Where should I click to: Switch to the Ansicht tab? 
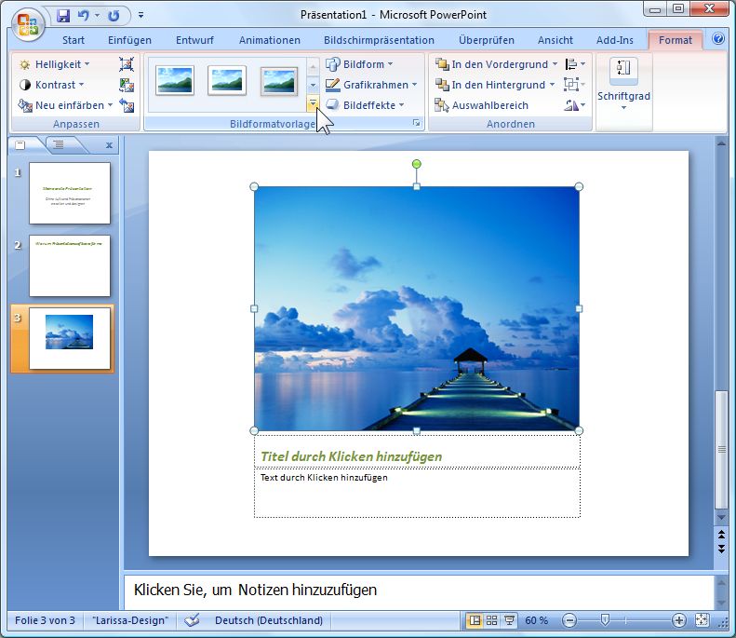point(555,40)
